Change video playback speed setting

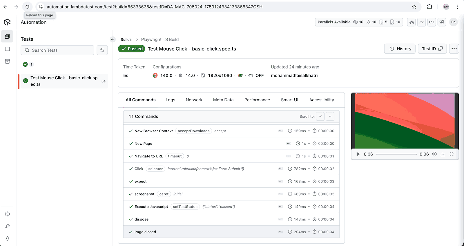tap(434, 154)
